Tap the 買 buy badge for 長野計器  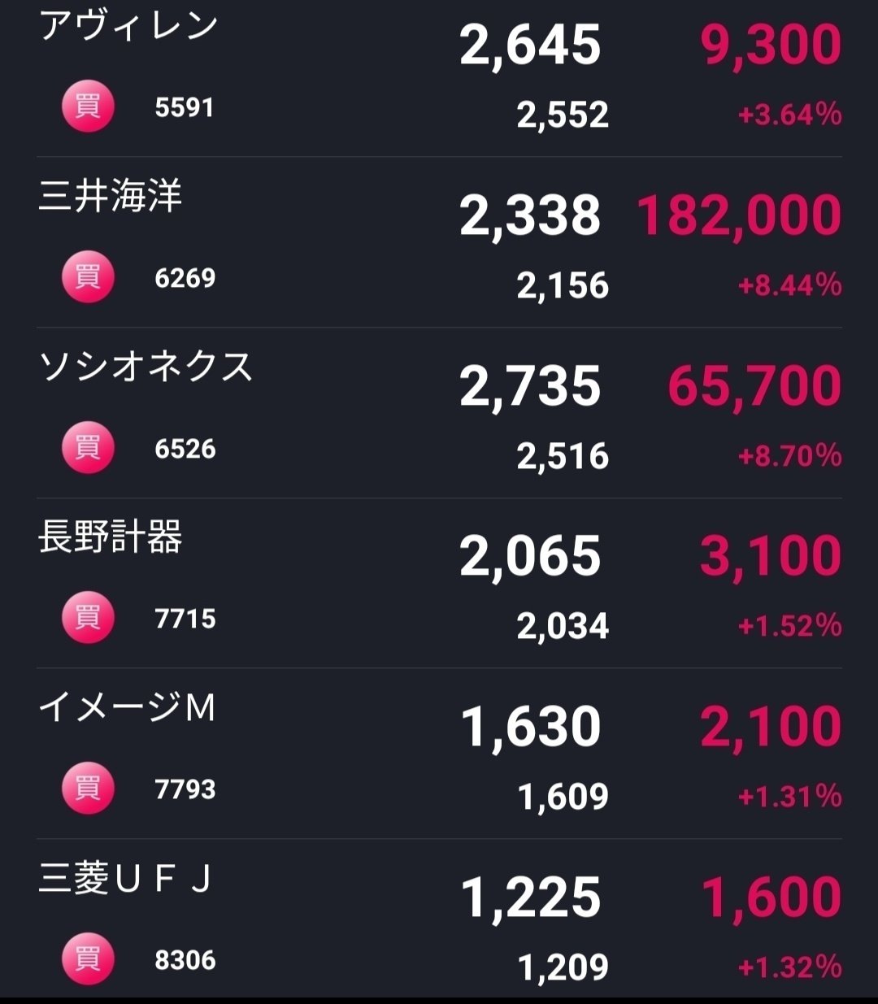coord(87,615)
